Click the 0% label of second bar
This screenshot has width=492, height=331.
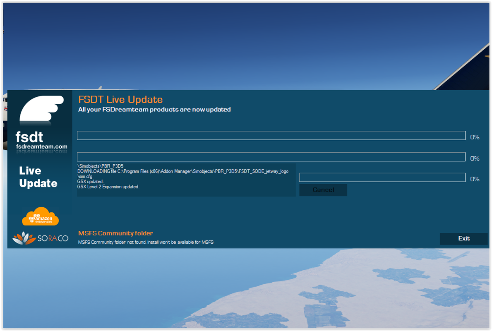click(475, 158)
